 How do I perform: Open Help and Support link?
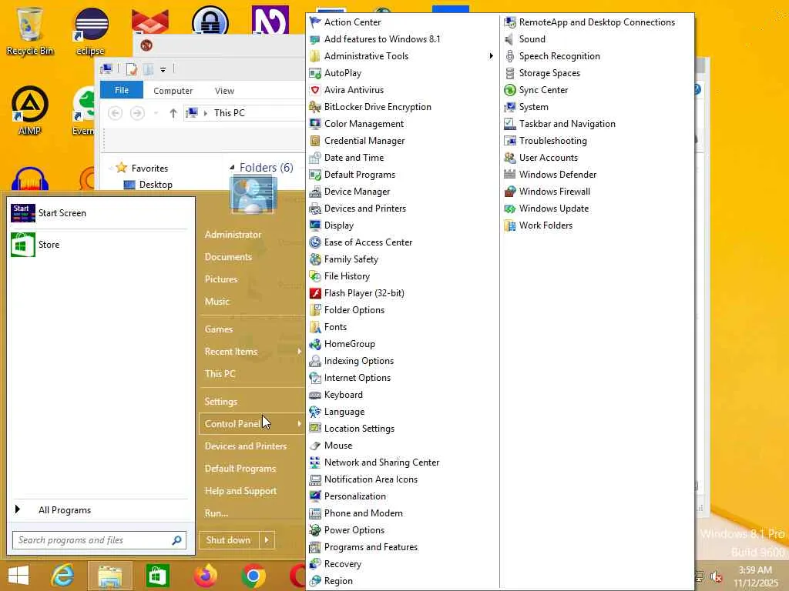[240, 491]
